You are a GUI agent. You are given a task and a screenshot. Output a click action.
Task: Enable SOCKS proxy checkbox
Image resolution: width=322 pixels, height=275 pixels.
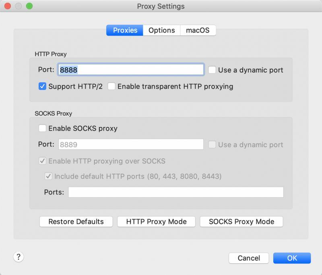pyautogui.click(x=42, y=128)
